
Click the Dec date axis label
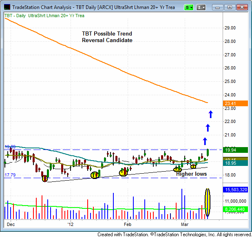(11, 224)
